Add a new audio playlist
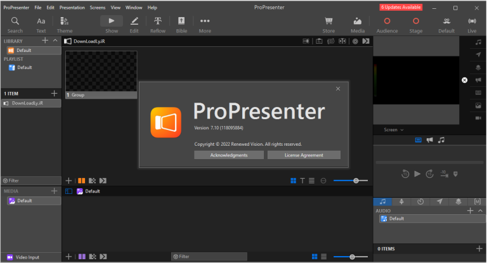 (471, 210)
